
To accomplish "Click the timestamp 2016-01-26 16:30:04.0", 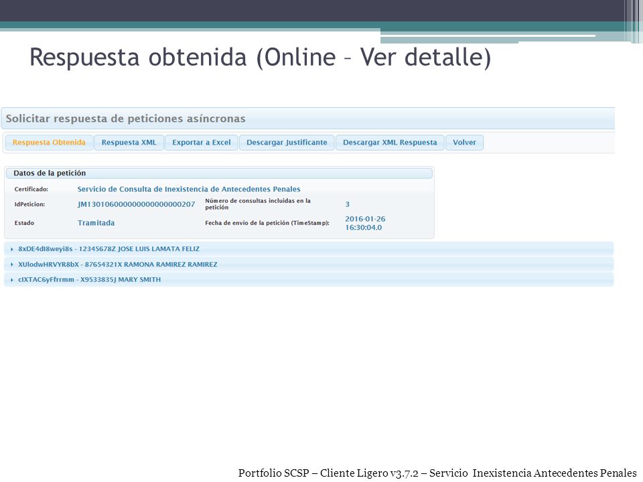I will (365, 223).
